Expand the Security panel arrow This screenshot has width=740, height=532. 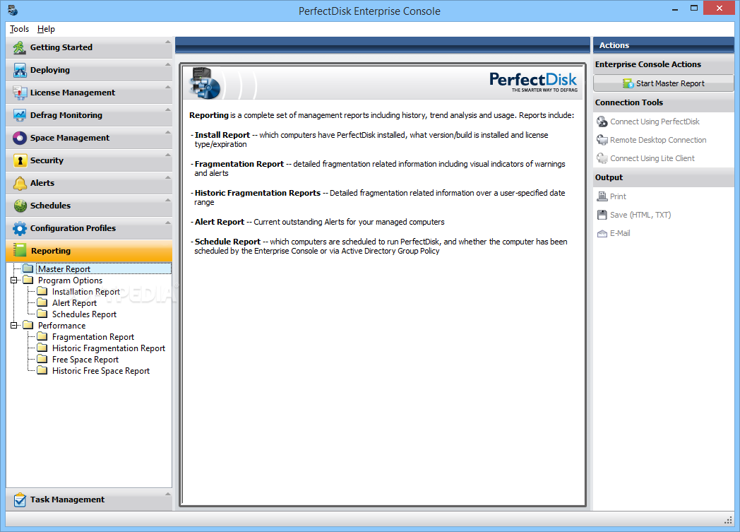[x=167, y=155]
